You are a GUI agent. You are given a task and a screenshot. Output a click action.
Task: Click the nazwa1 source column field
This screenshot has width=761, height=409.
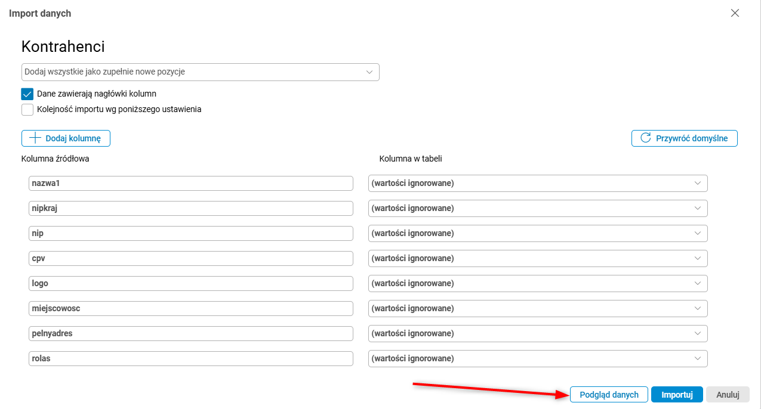pos(190,184)
